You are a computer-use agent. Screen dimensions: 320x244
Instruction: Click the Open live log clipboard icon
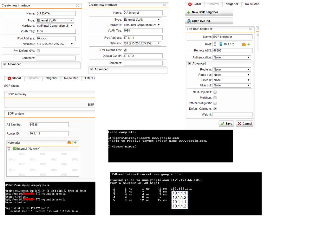click(x=189, y=21)
